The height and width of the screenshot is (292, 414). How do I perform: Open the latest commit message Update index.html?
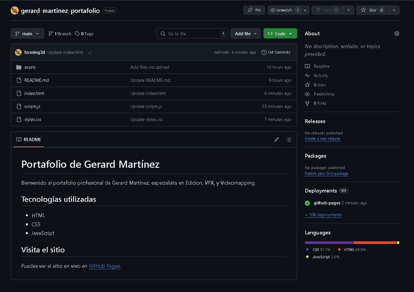click(x=65, y=52)
